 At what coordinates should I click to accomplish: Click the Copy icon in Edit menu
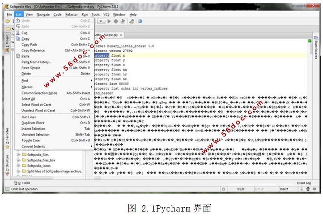(18, 39)
